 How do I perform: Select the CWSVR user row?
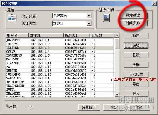tap(60, 52)
